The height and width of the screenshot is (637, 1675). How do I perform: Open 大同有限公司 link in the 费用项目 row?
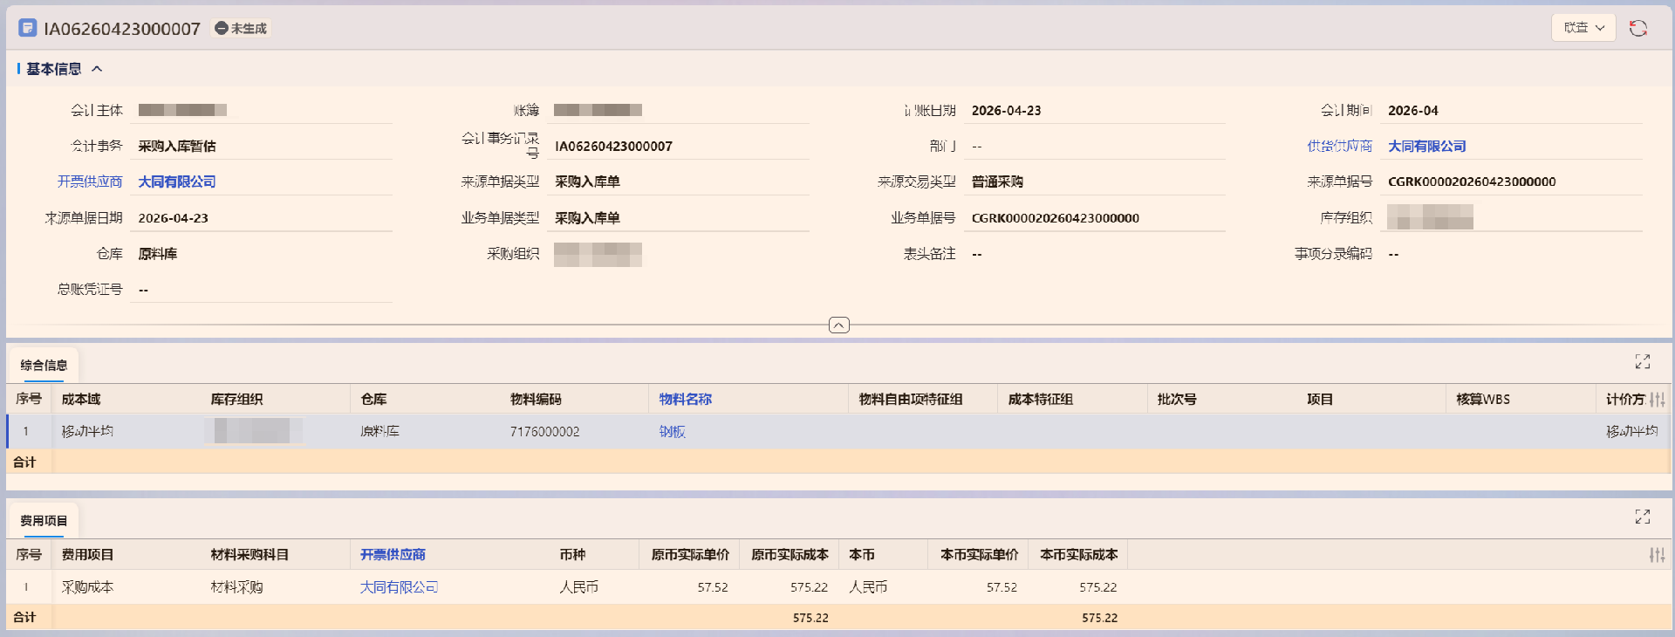(399, 587)
